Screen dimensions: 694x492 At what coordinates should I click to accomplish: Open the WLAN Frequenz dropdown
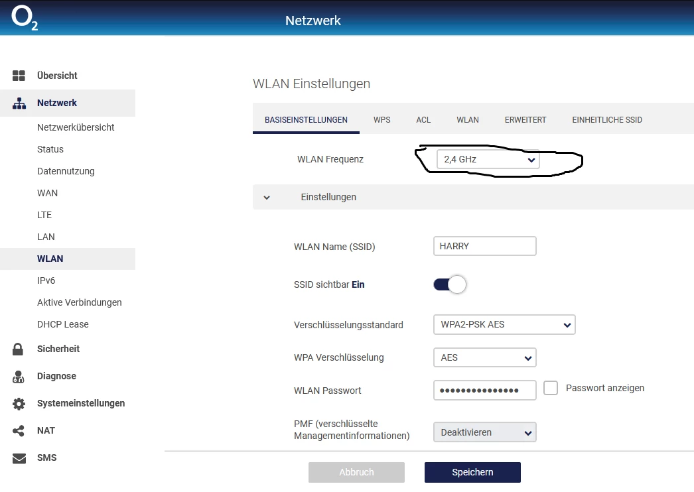coord(488,160)
